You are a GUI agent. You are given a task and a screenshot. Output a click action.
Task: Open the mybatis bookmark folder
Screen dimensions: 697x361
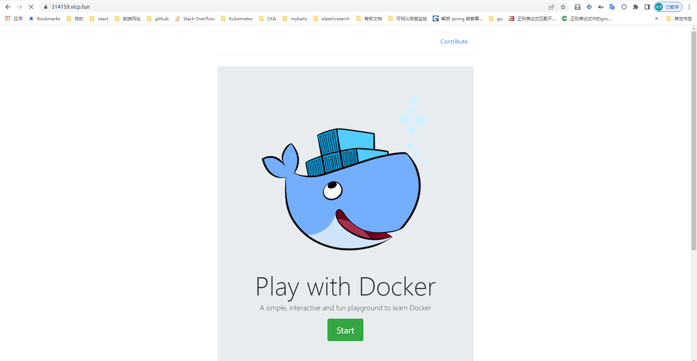[295, 18]
